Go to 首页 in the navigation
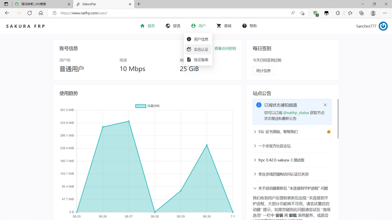The height and width of the screenshot is (220, 392). (148, 26)
